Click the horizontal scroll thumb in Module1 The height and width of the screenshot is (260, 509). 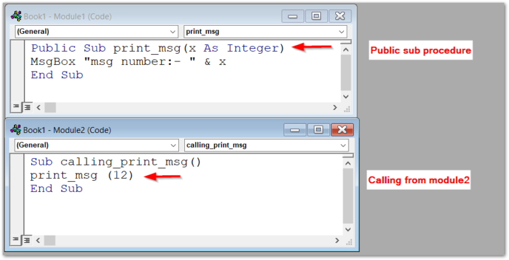(x=50, y=107)
